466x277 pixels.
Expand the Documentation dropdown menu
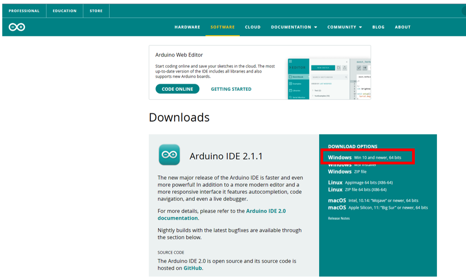pos(294,27)
